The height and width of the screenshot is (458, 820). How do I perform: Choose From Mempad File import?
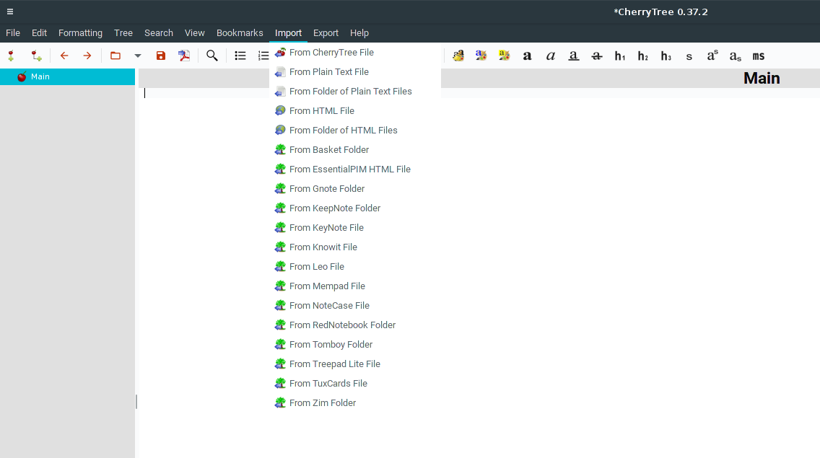pos(355,286)
